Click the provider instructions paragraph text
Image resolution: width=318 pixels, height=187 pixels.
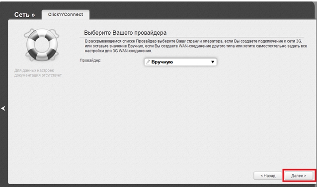[x=196, y=46]
